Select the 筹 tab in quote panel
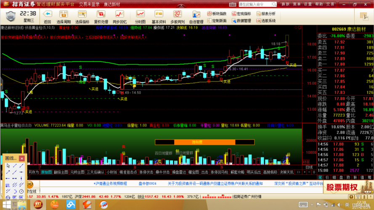This screenshot has height=210, width=374. (x=369, y=177)
